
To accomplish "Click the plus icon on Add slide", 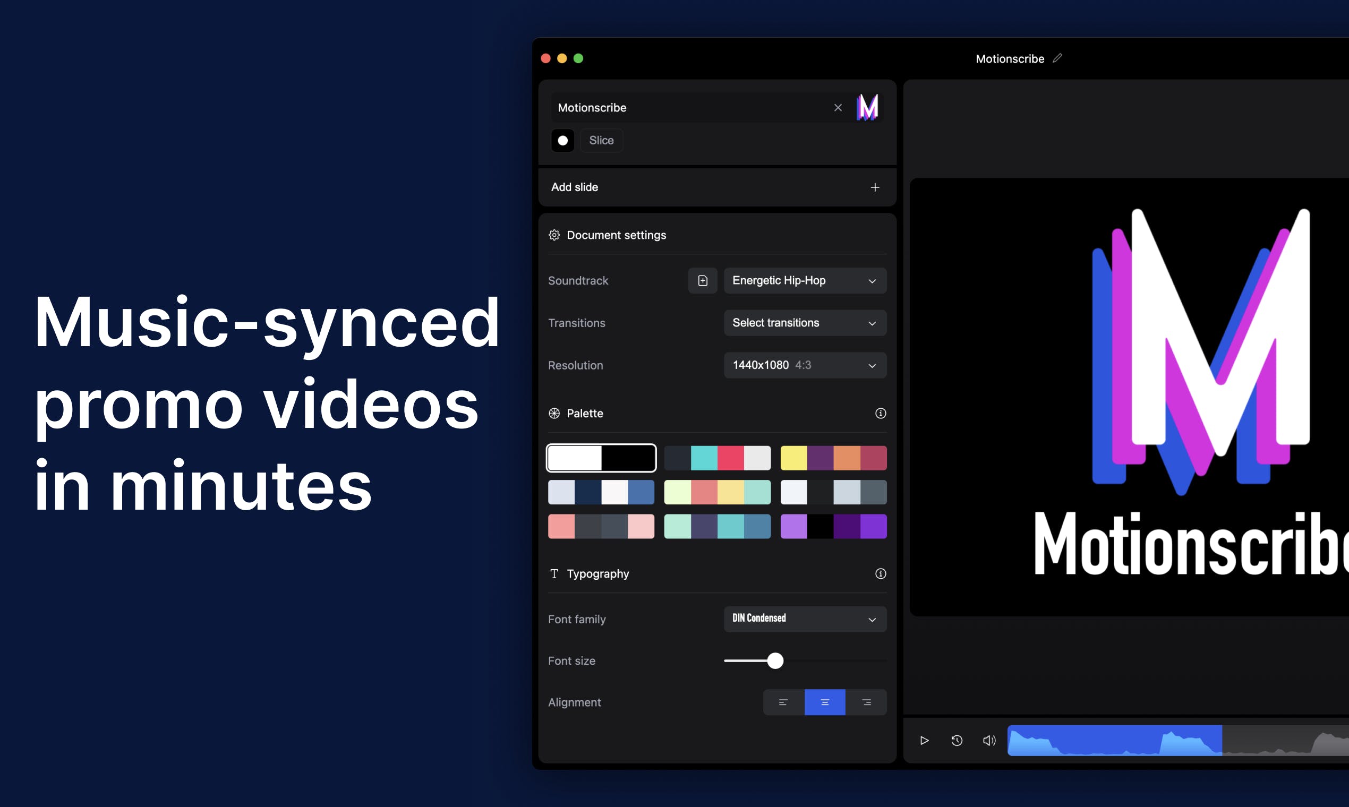I will (875, 187).
